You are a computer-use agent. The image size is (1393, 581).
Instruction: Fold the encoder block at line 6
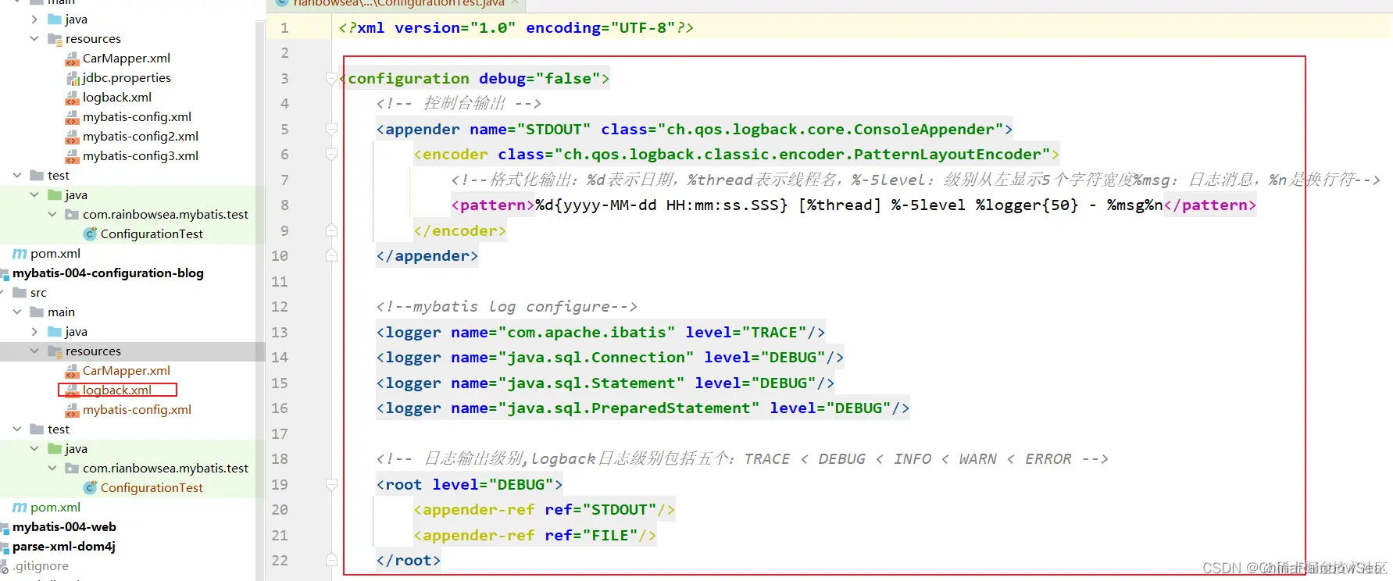click(331, 155)
